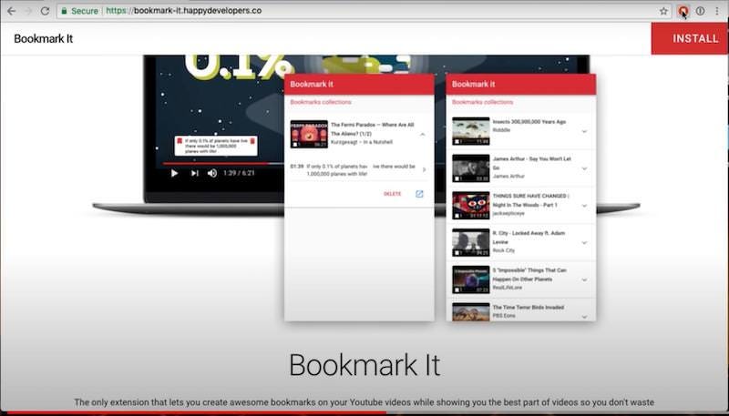Open the 01:39 bookmark arrow chevron
The width and height of the screenshot is (729, 416).
click(424, 170)
